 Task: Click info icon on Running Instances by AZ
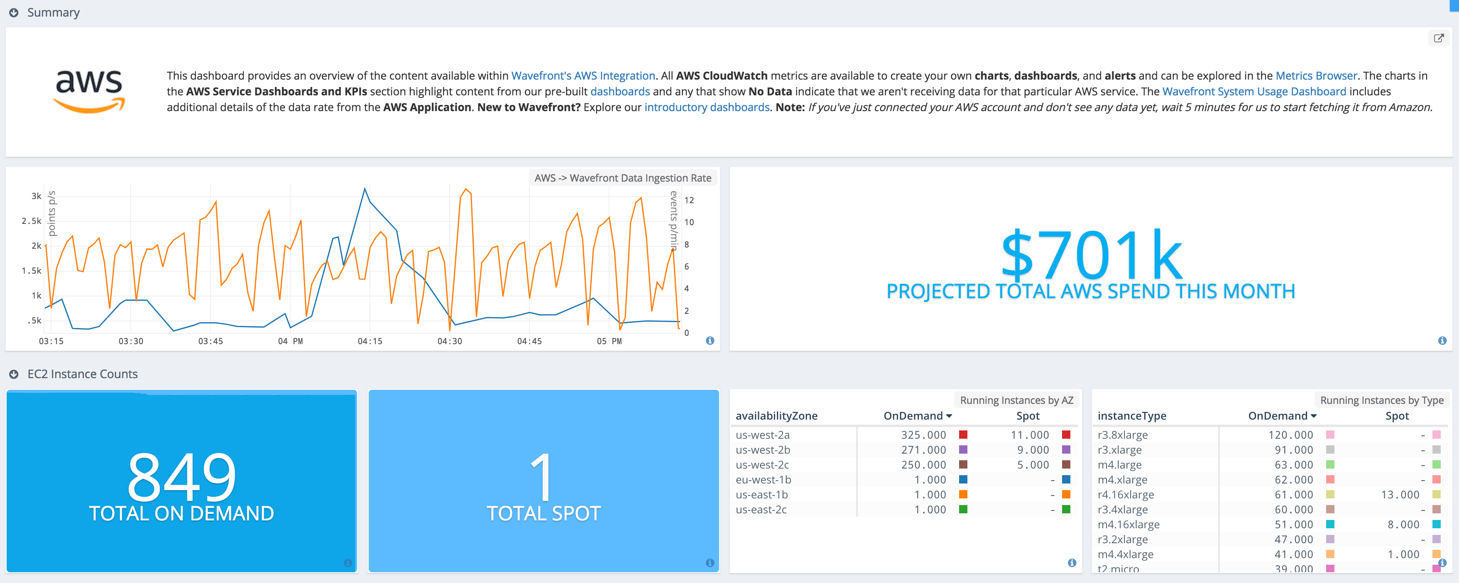1072,563
